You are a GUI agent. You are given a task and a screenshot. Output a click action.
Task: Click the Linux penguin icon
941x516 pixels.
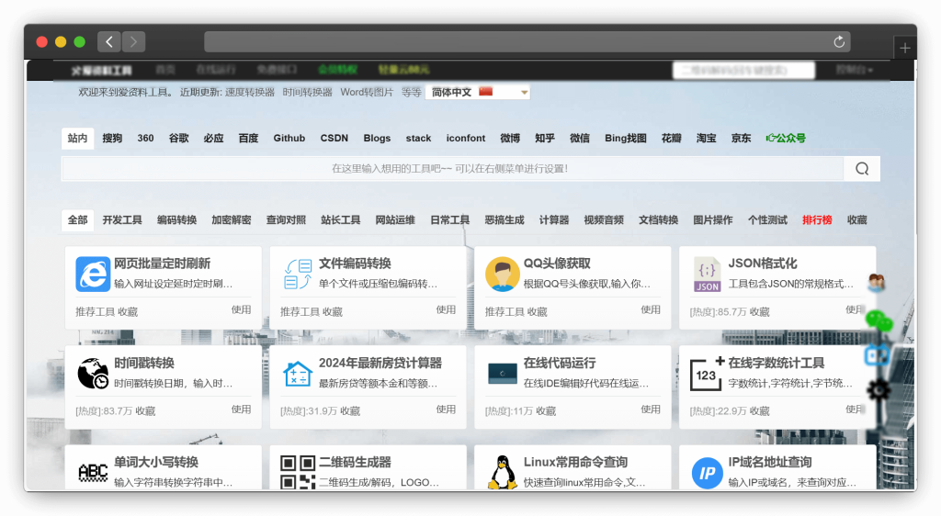pyautogui.click(x=503, y=472)
